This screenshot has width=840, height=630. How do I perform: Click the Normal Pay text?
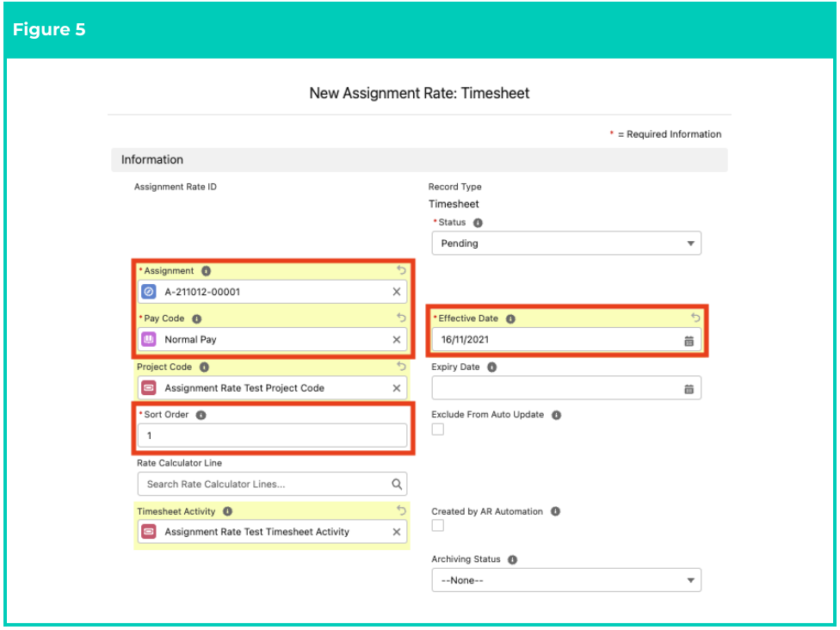pyautogui.click(x=190, y=340)
